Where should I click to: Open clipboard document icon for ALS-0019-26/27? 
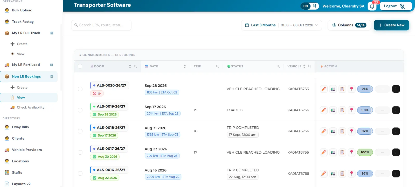tap(342, 110)
